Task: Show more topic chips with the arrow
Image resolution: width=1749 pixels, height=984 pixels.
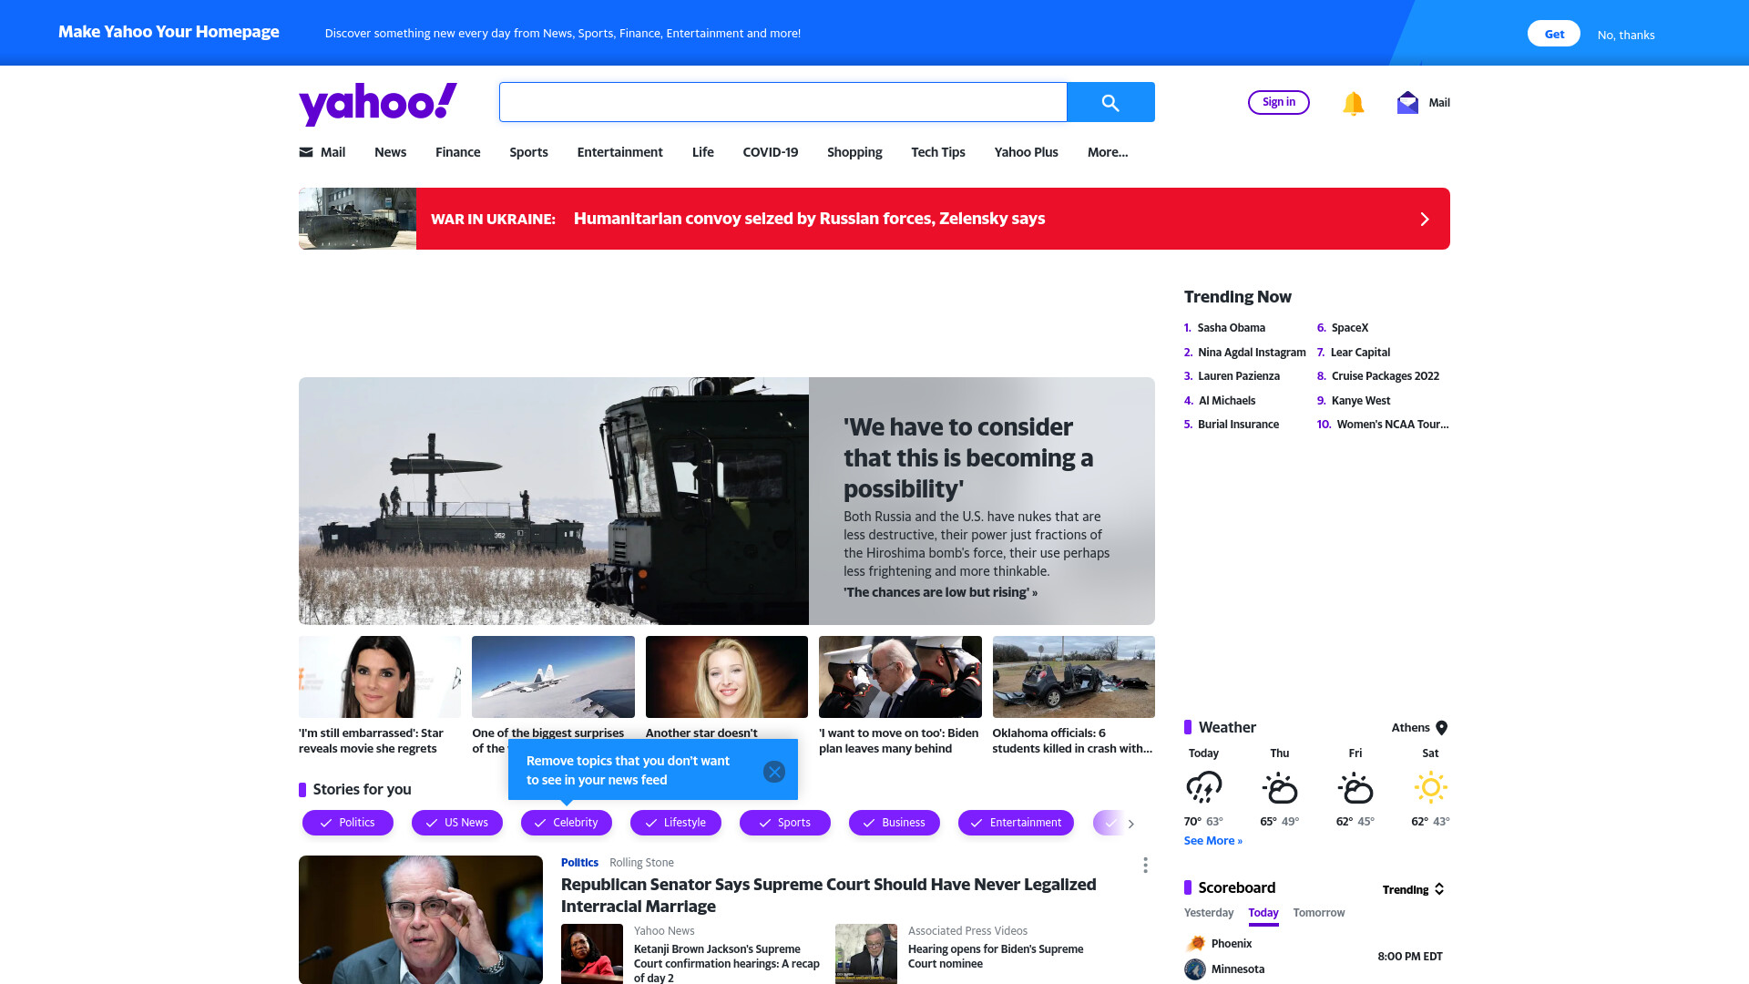Action: pyautogui.click(x=1131, y=824)
